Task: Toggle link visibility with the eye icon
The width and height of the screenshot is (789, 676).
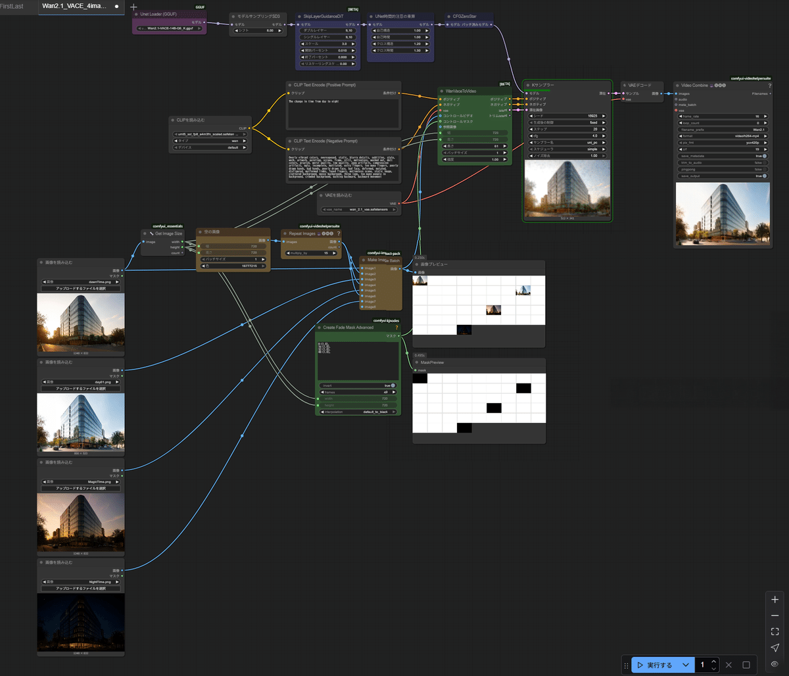Action: coord(775,664)
